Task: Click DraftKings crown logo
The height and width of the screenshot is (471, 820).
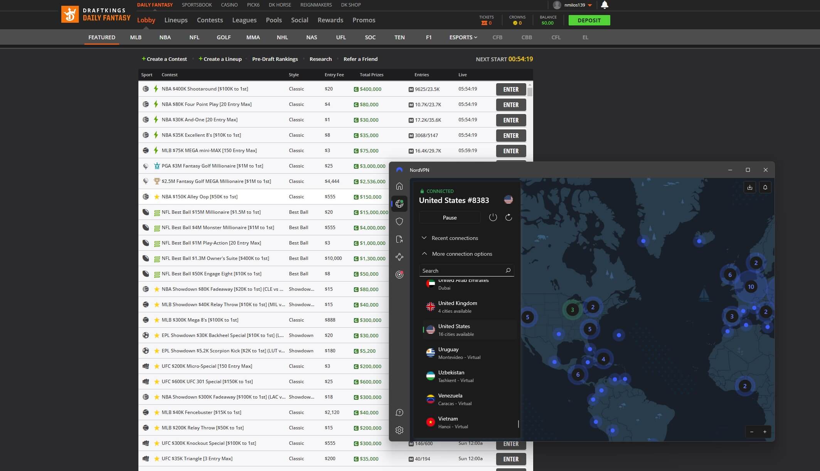Action: (70, 14)
